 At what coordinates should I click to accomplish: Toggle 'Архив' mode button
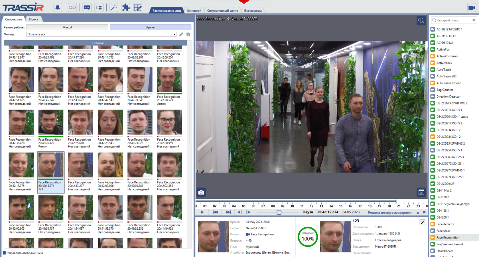(x=150, y=27)
